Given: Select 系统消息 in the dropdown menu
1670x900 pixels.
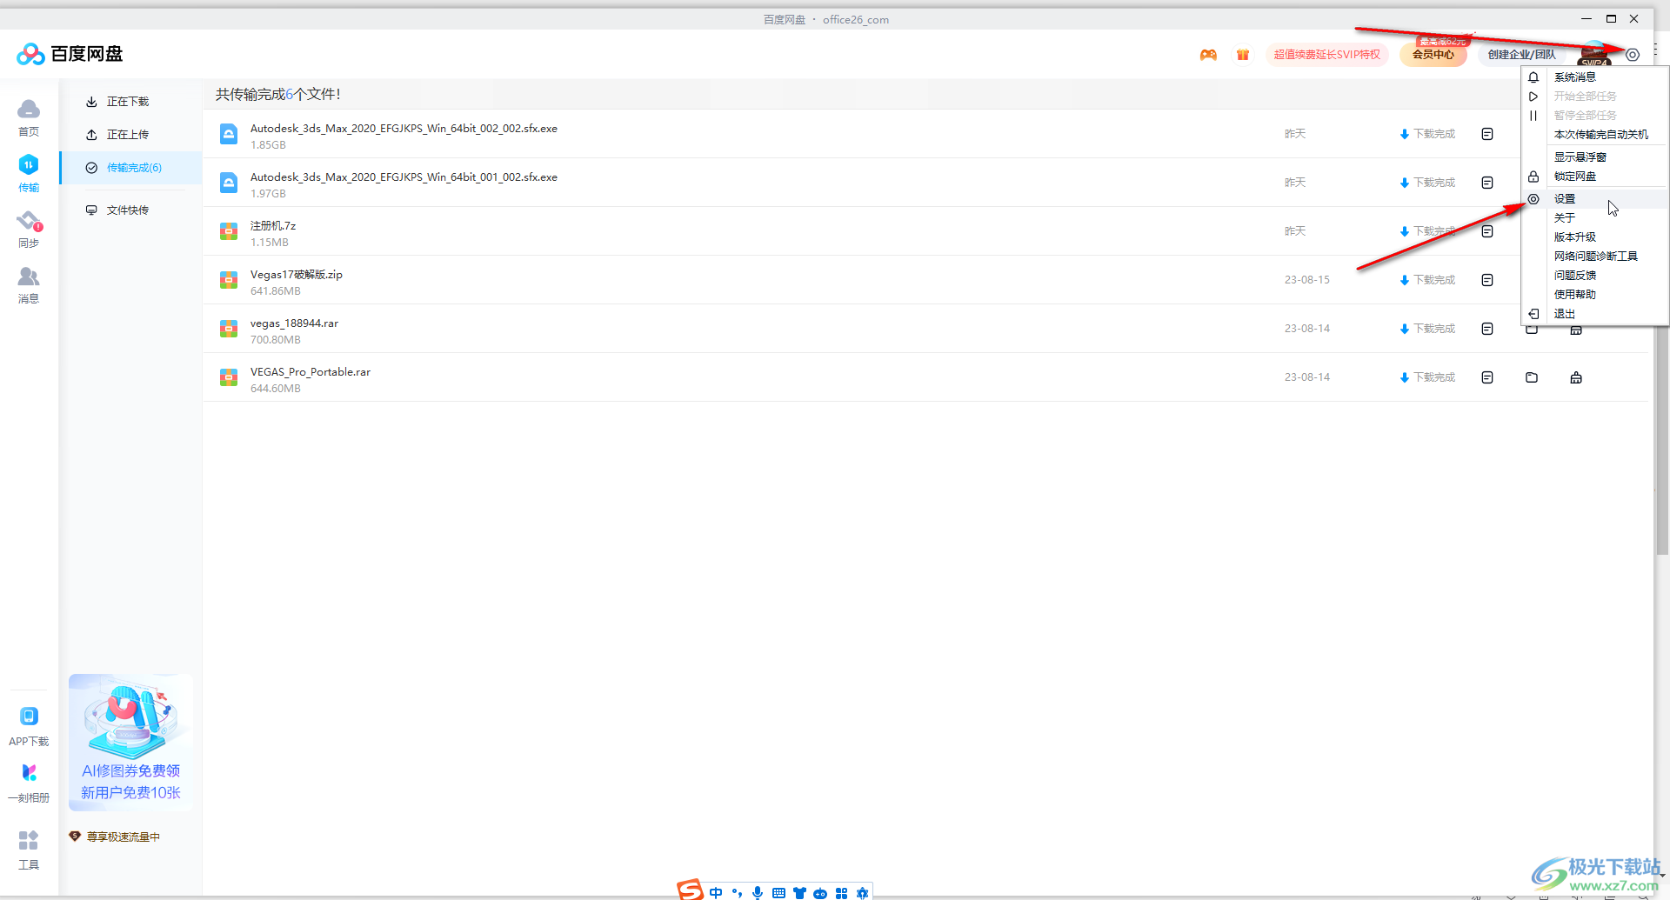Looking at the screenshot, I should point(1595,77).
